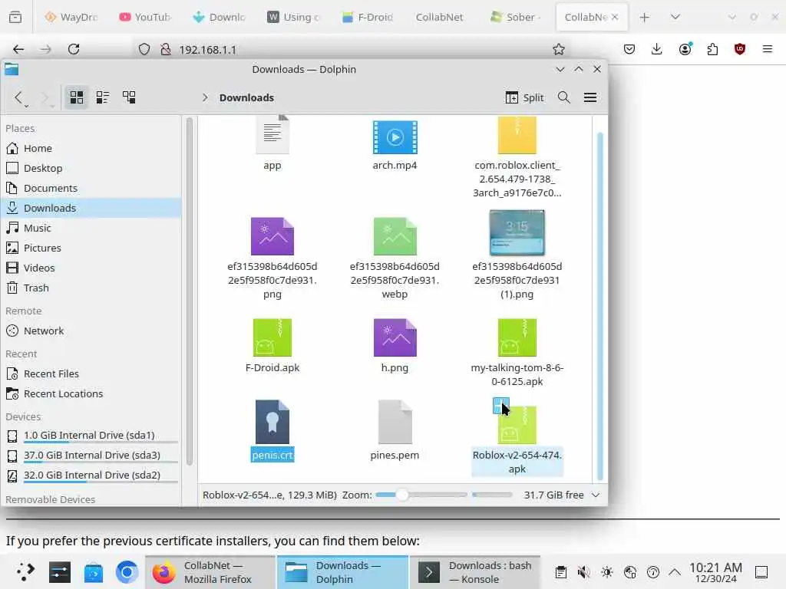Open Trash in Places panel
Screen dimensions: 786x589
(91, 288)
